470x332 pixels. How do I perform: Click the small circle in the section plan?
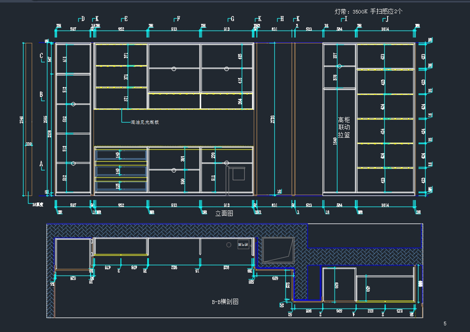click(x=229, y=245)
